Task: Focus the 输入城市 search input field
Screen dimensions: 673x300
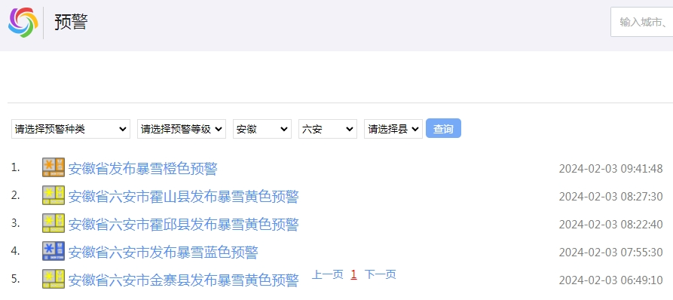Action: point(642,23)
